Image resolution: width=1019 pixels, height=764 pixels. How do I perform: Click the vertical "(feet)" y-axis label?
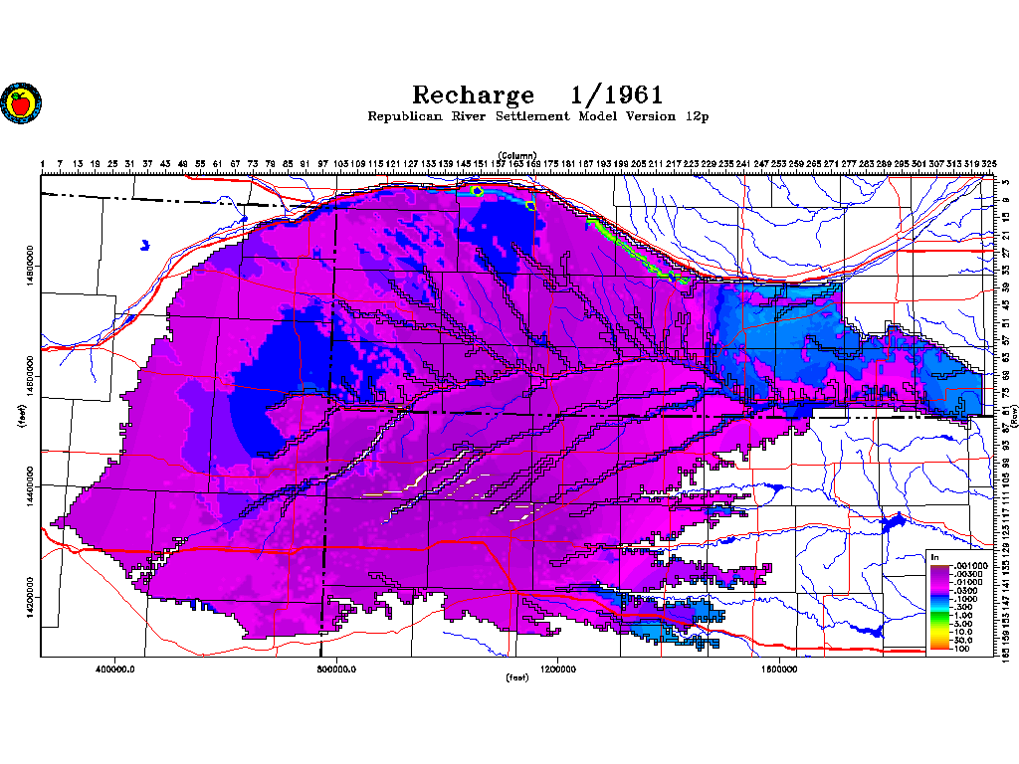[x=24, y=416]
